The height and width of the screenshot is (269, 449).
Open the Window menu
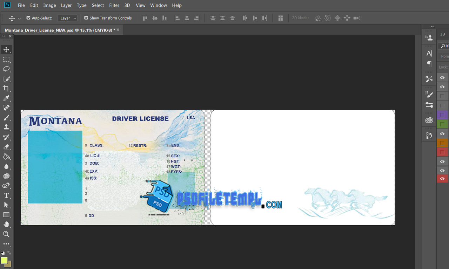point(159,5)
